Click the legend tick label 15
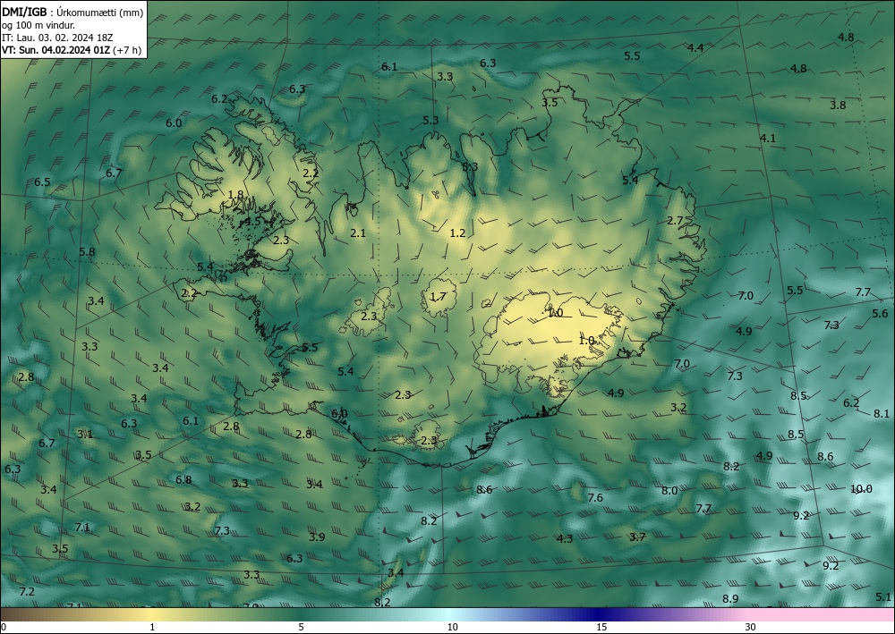Viewport: 895px width, 634px height. click(x=601, y=627)
